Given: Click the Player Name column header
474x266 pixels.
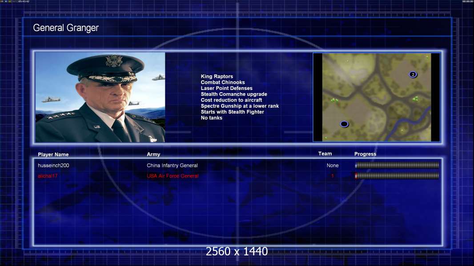Looking at the screenshot, I should (53, 154).
